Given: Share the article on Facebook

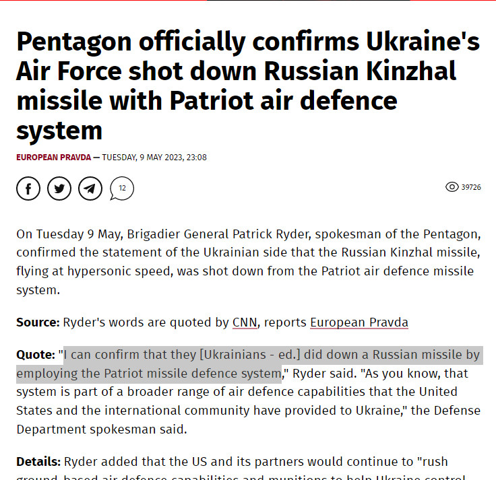Looking at the screenshot, I should pyautogui.click(x=28, y=188).
